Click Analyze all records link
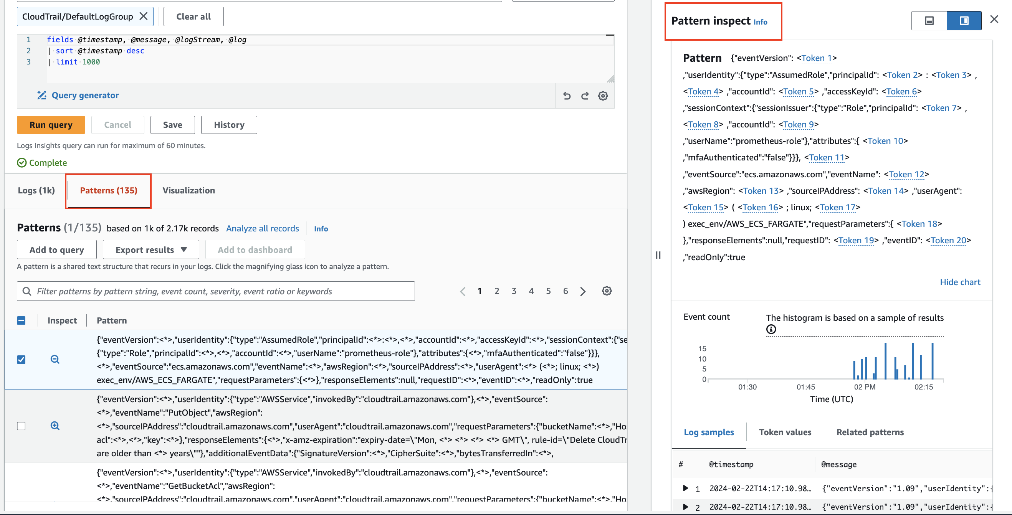The image size is (1012, 515). tap(263, 228)
